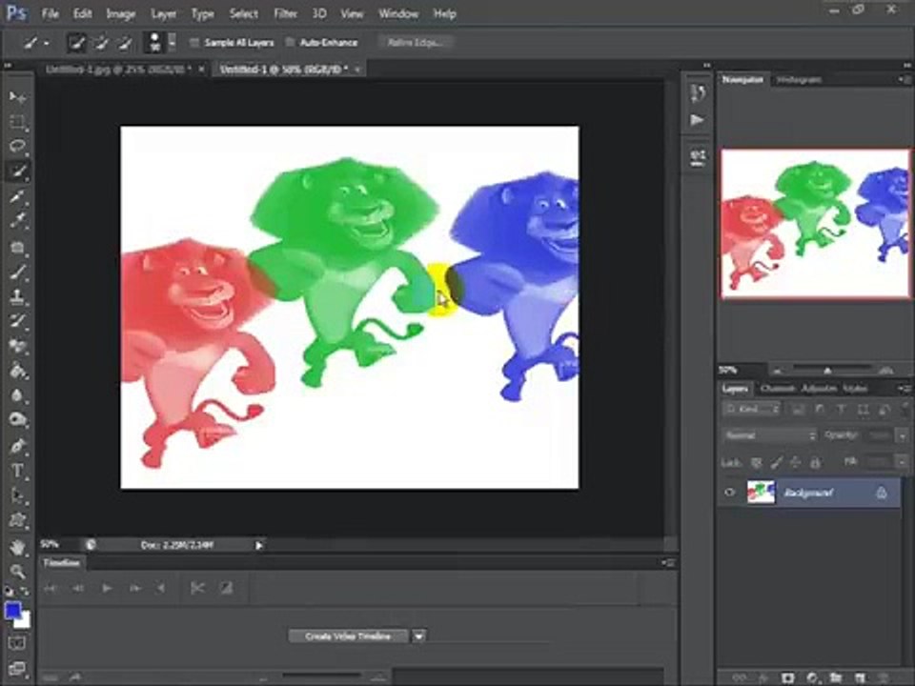Select the Clone Stamp tool

point(17,296)
